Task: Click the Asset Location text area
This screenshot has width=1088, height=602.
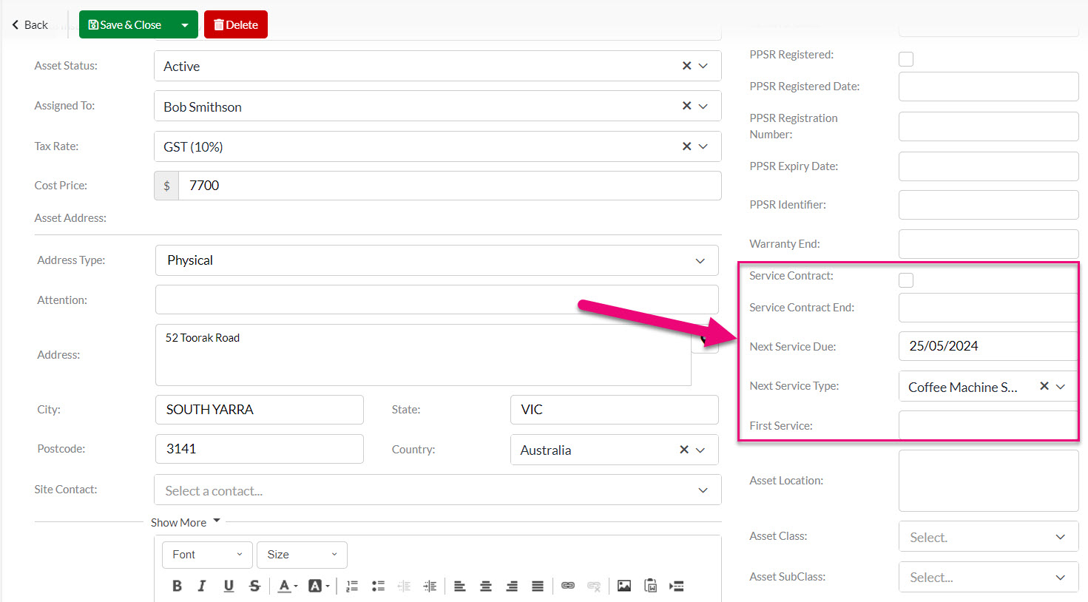Action: coord(989,481)
